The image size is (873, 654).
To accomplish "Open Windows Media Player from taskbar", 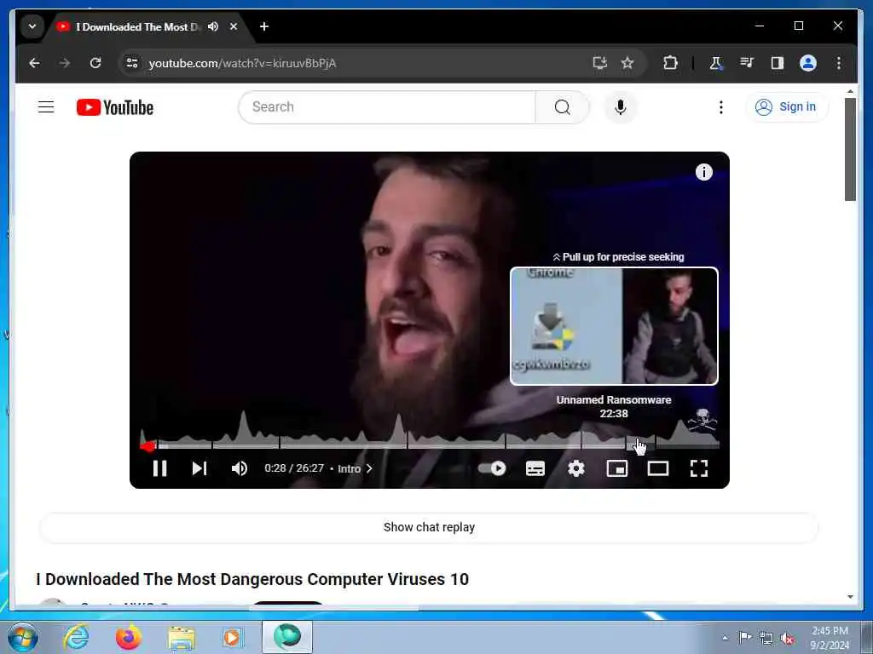I will coord(232,637).
